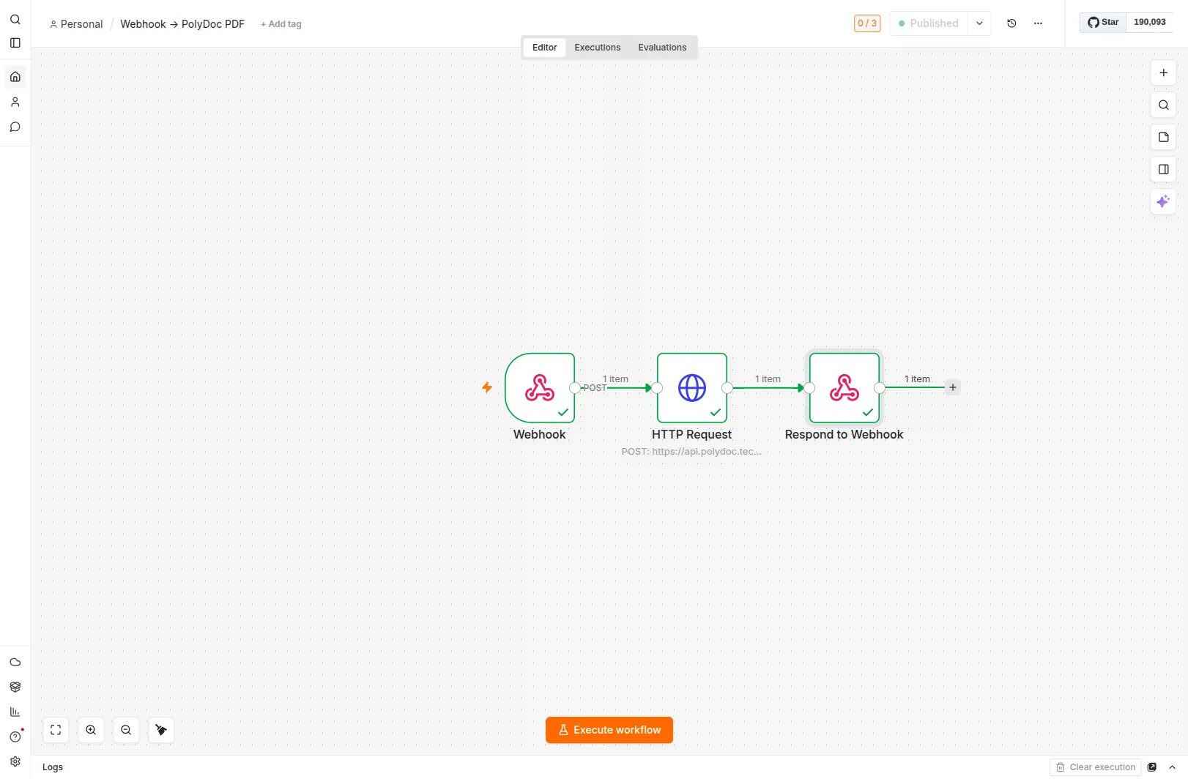Select the HTTP Request node
The height and width of the screenshot is (779, 1188).
(x=692, y=388)
